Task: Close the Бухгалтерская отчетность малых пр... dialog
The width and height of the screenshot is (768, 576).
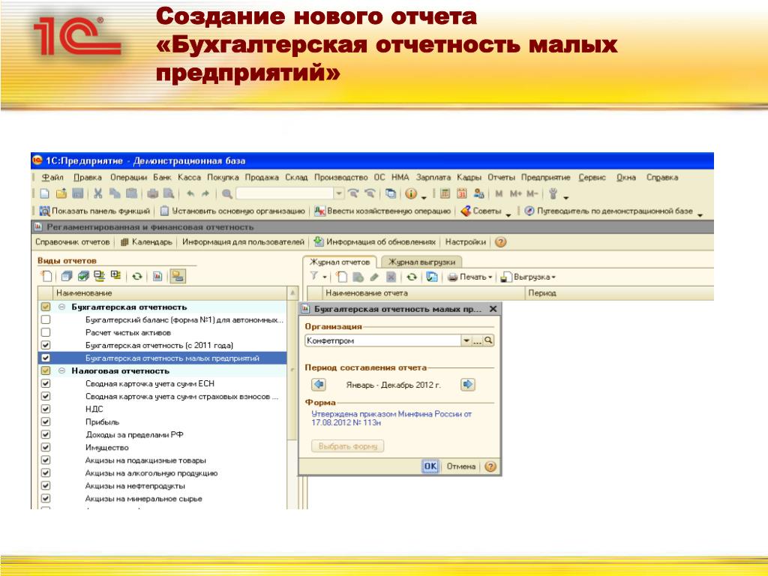Action: click(493, 309)
